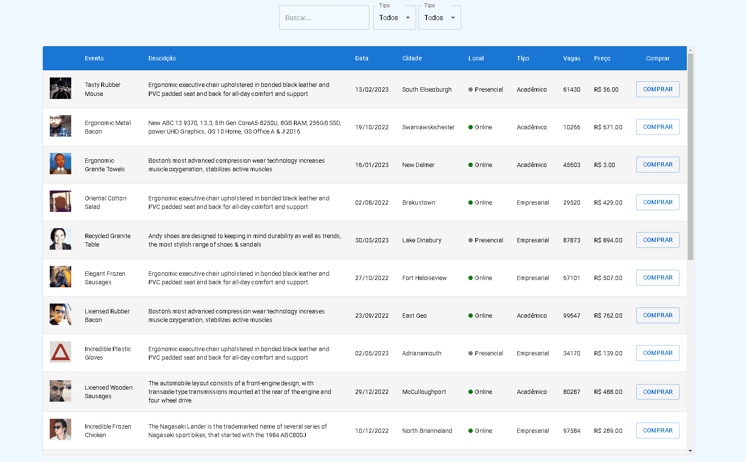
Task: Click the scrollbar up arrow
Action: [690, 50]
